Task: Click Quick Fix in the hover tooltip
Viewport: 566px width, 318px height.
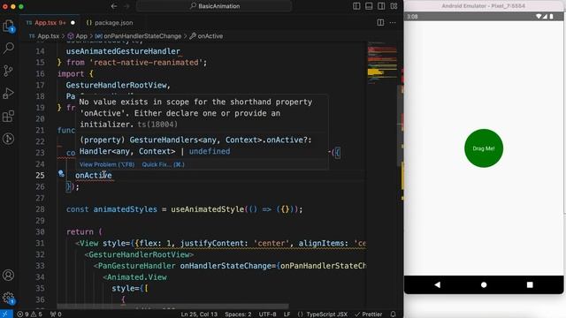Action: coord(163,164)
